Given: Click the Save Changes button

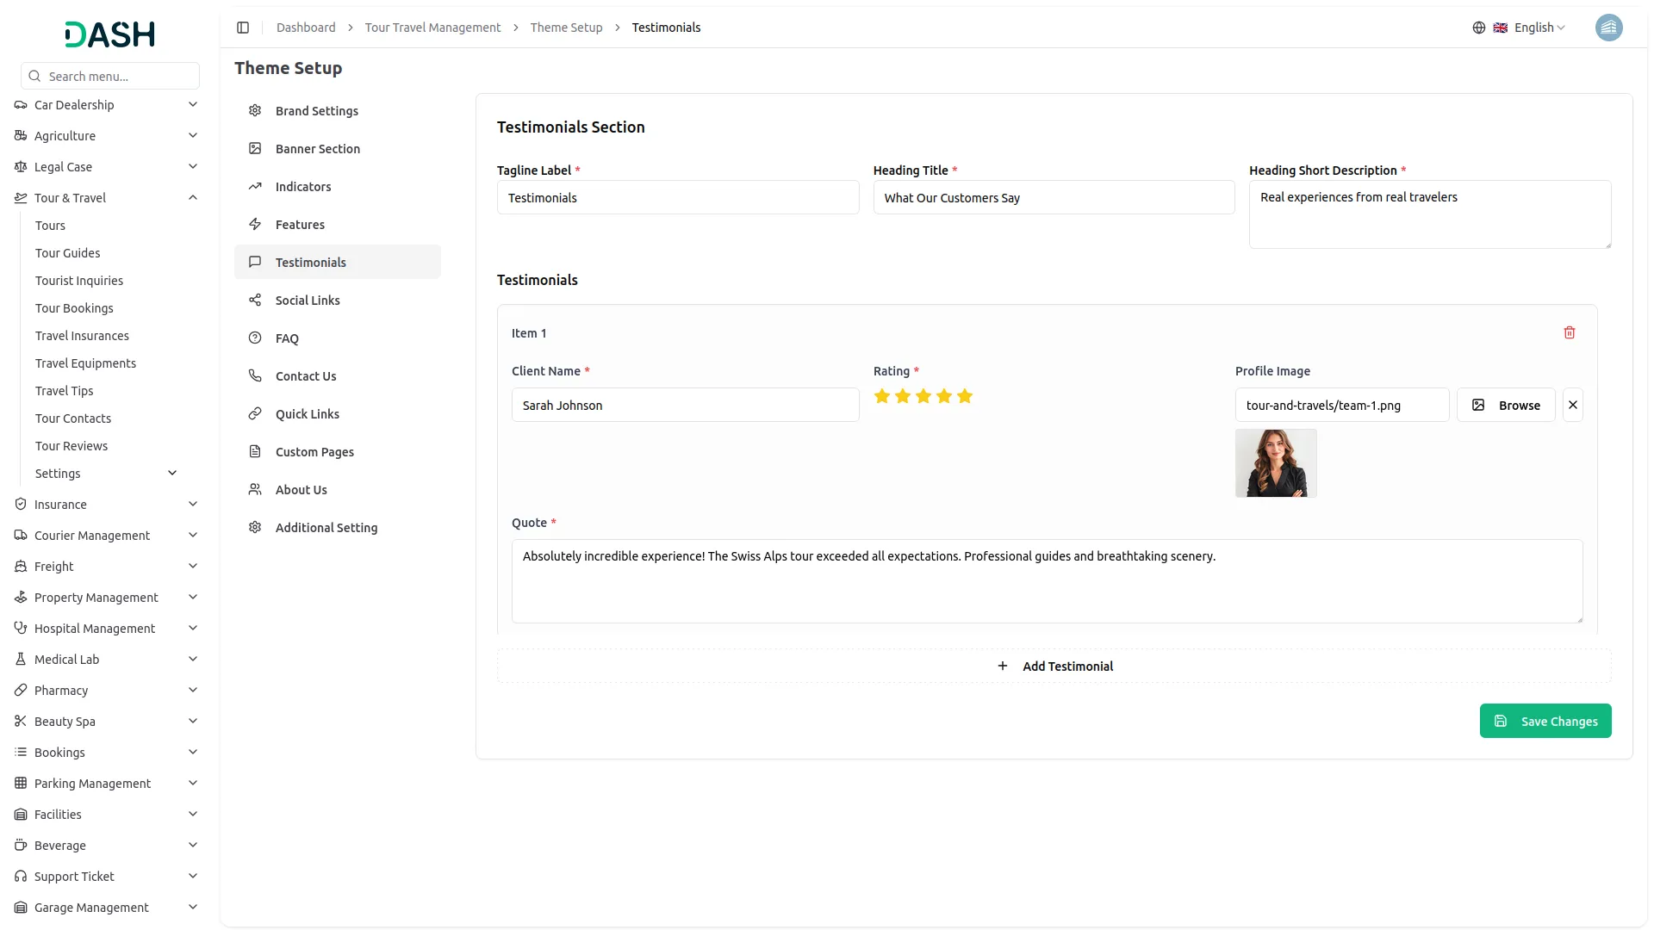Looking at the screenshot, I should (x=1545, y=721).
